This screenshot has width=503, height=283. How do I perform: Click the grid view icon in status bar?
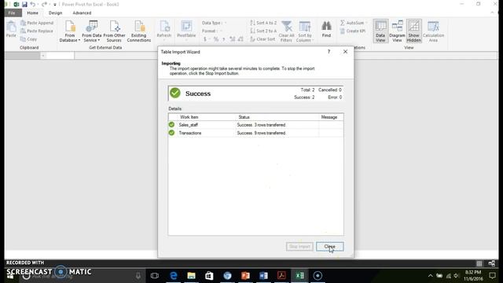pyautogui.click(x=479, y=263)
